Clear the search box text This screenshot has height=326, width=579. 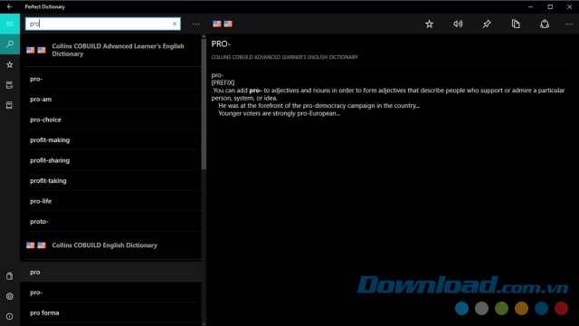point(175,24)
